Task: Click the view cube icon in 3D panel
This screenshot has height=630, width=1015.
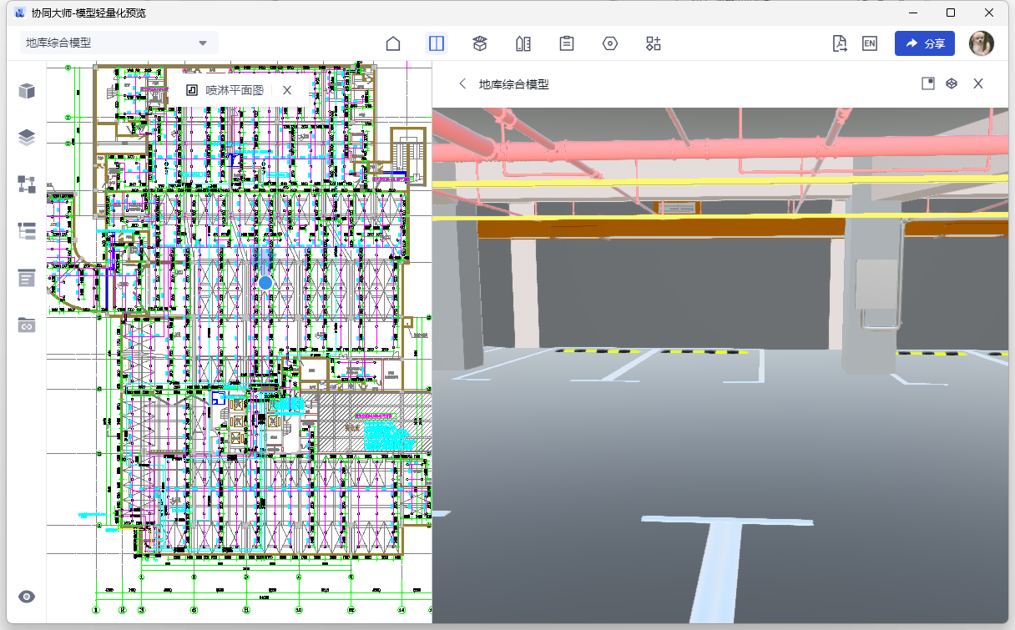Action: [952, 83]
